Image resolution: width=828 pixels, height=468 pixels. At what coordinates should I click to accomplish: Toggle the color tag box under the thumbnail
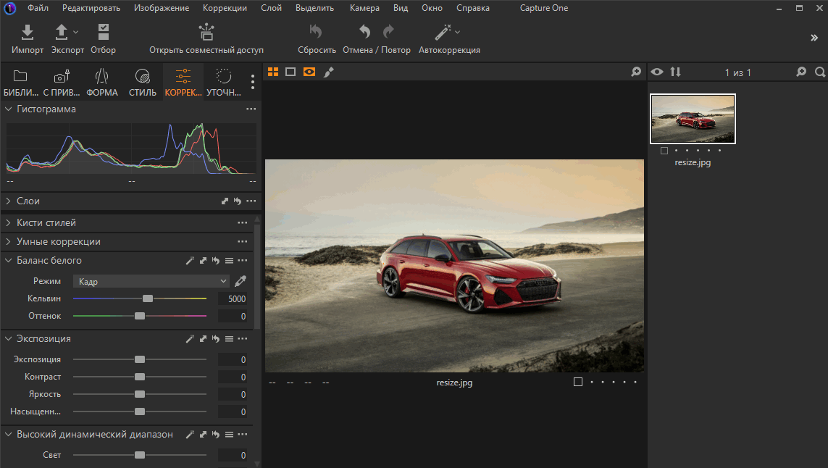[664, 151]
